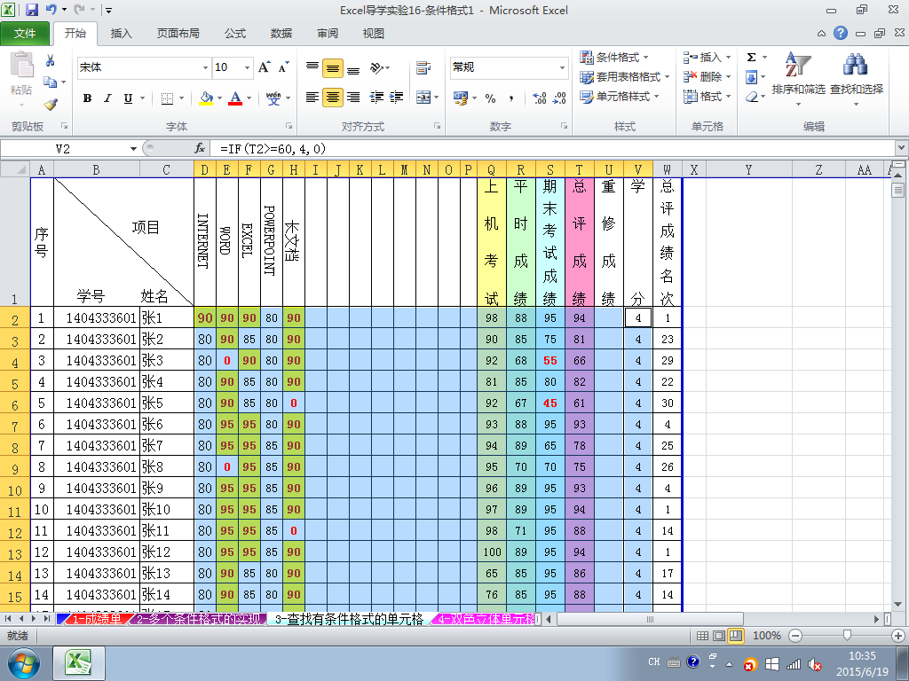This screenshot has height=681, width=909.
Task: Open the Name Box V2 dropdown arrow
Action: pyautogui.click(x=133, y=149)
